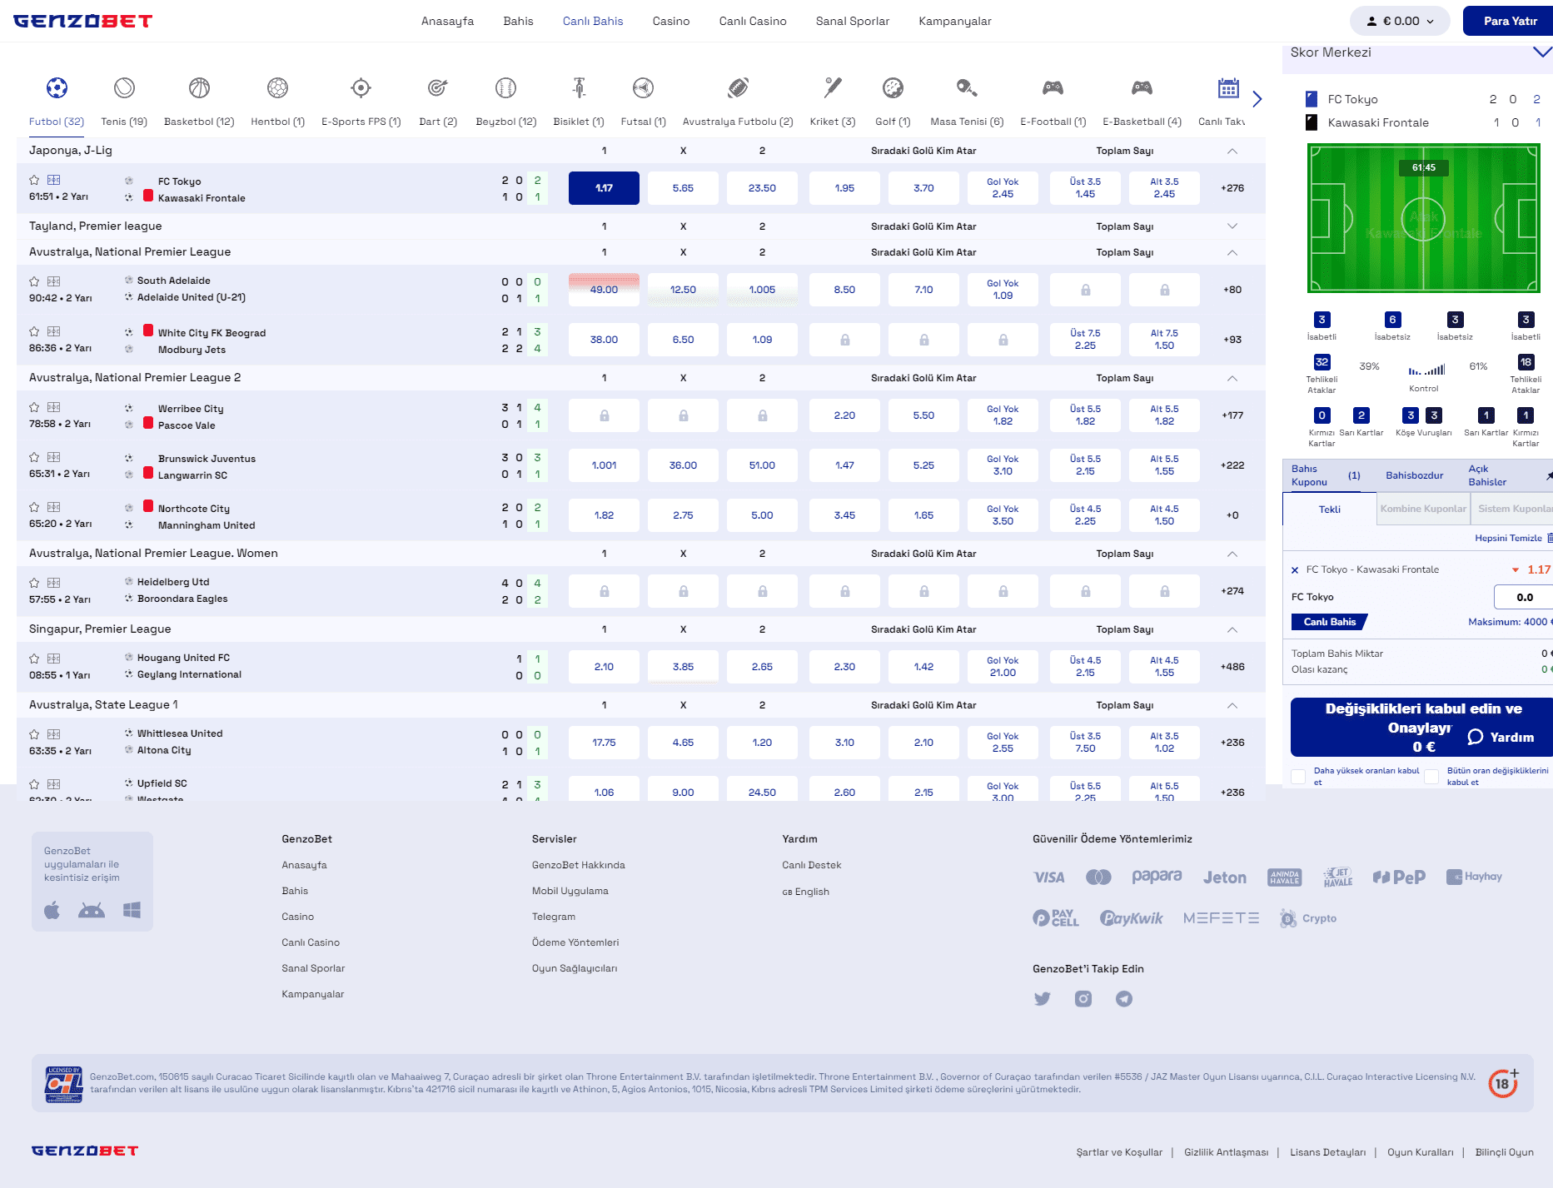Expand the Tayland Premier league section
The width and height of the screenshot is (1553, 1188).
point(1232,226)
